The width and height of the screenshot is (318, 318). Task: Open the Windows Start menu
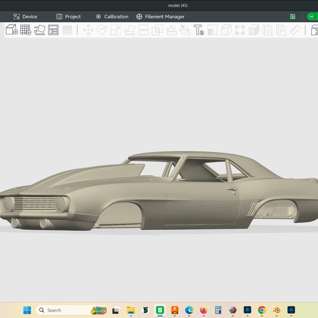click(x=27, y=310)
